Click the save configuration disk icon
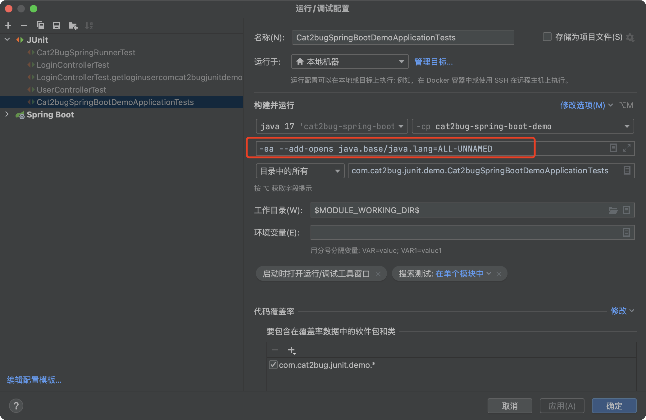The image size is (646, 420). 57,25
